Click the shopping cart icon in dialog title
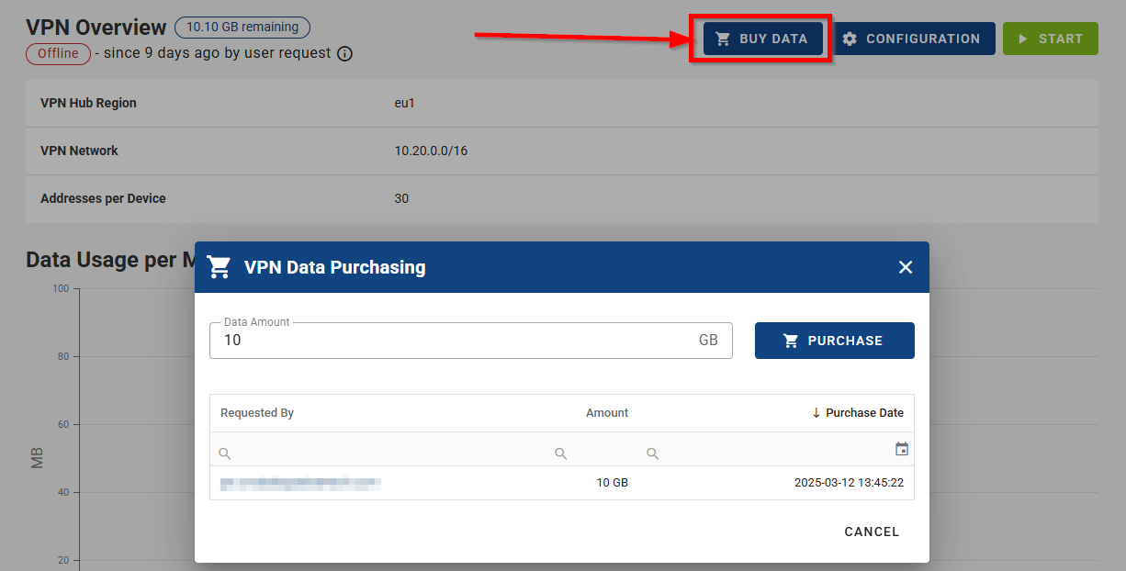Screen dimensions: 1126x571 219,267
